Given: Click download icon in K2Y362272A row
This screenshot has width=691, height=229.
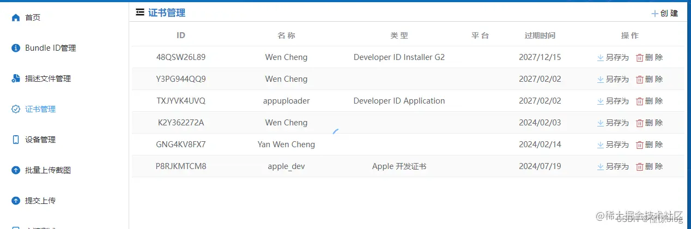Looking at the screenshot, I should [601, 123].
